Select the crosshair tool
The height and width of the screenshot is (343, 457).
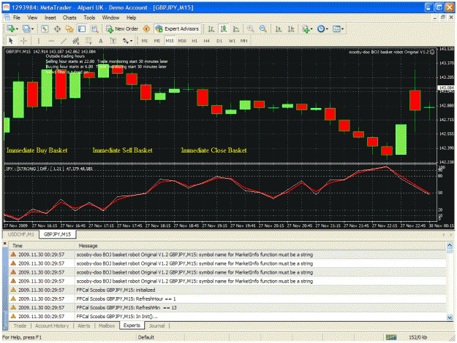[24, 41]
